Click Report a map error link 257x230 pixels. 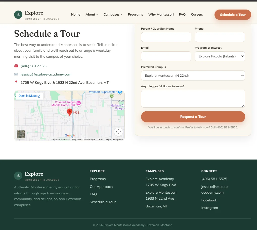coord(115,139)
